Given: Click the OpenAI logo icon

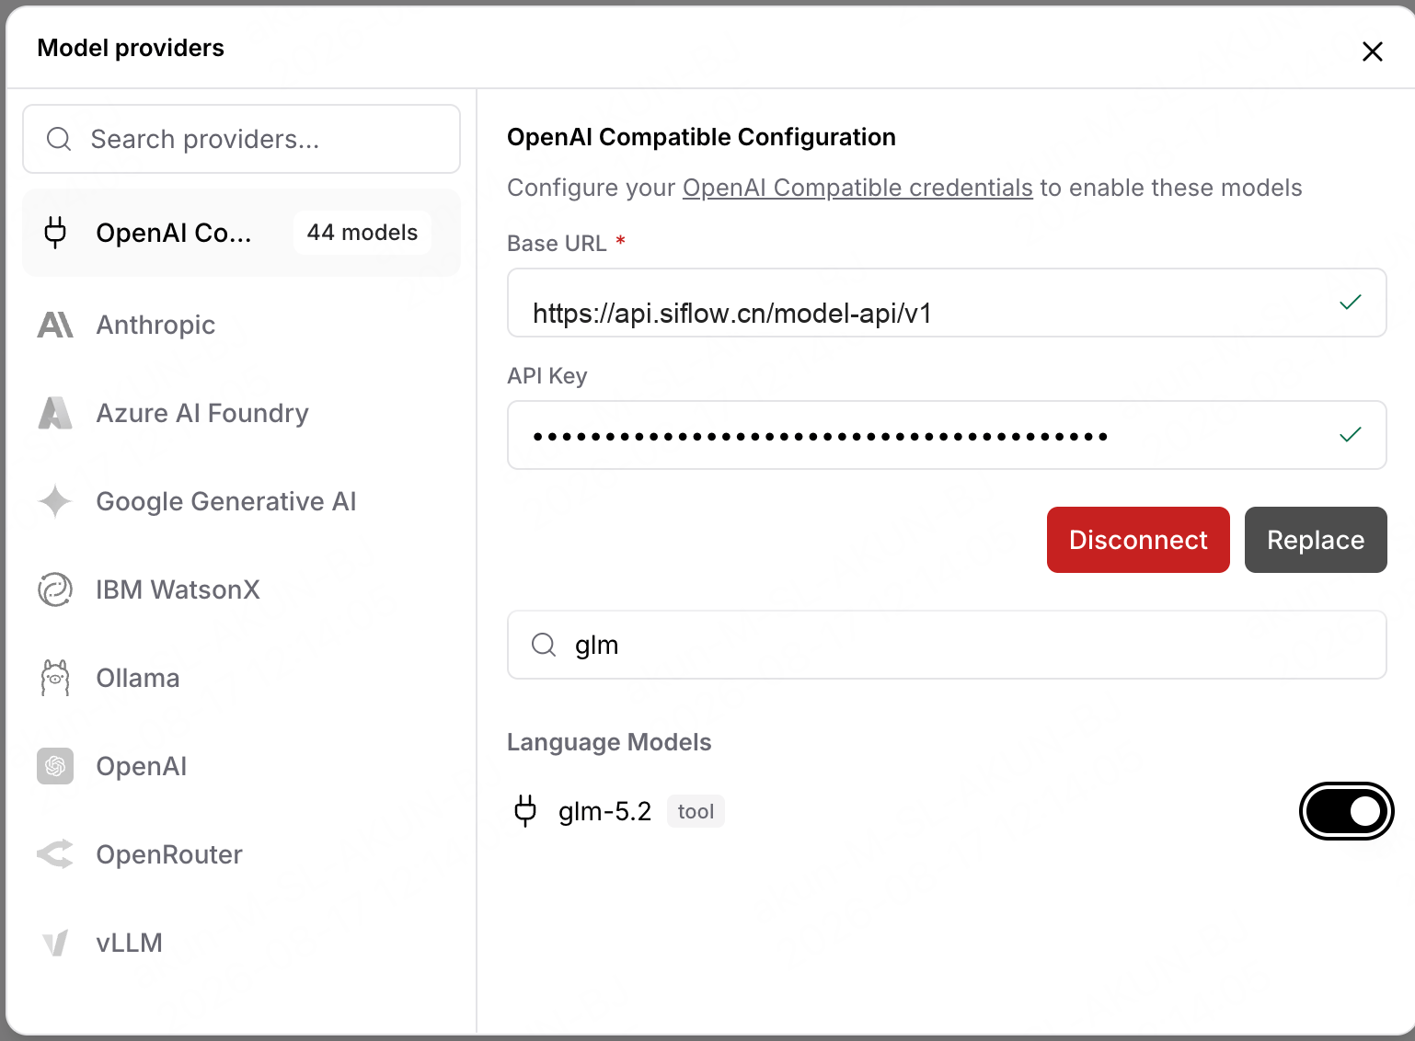Looking at the screenshot, I should (55, 766).
